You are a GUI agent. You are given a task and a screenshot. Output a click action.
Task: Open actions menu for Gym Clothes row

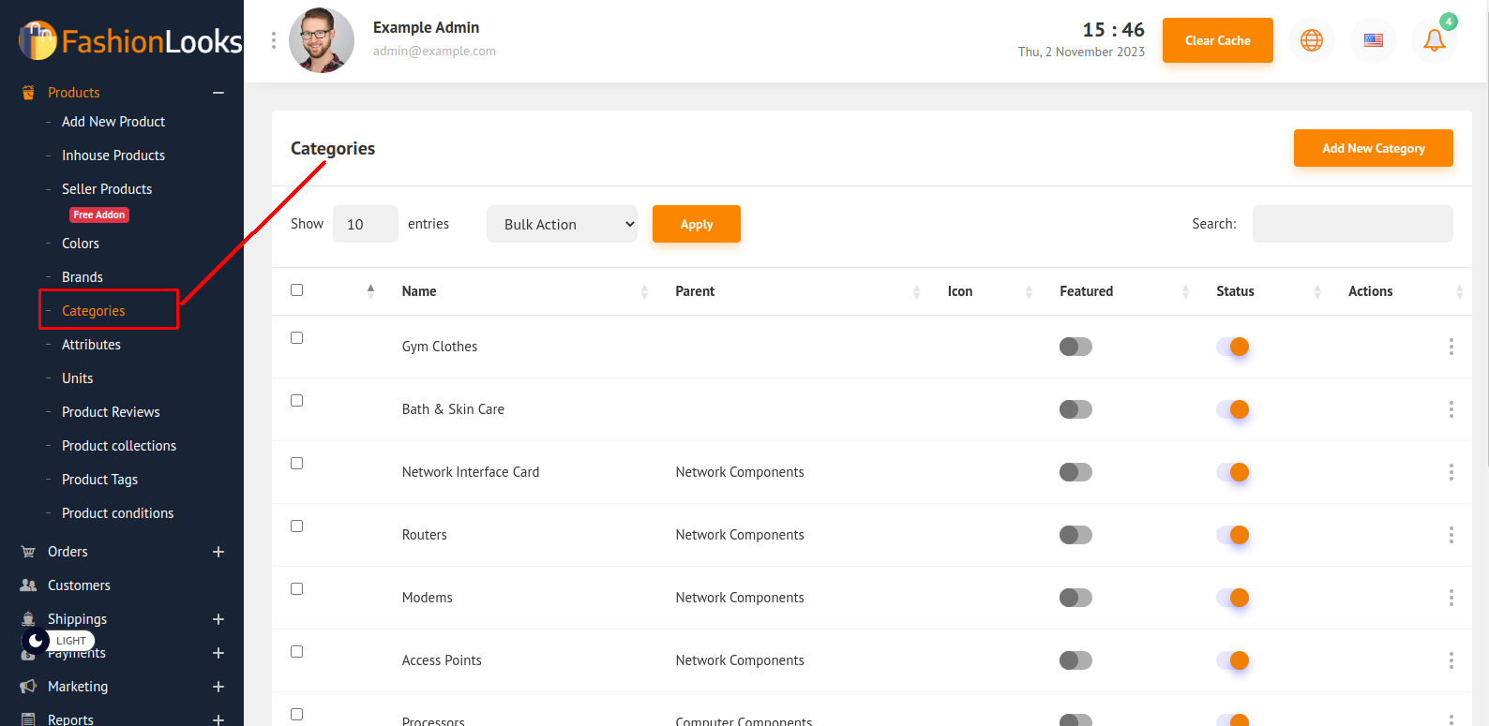[x=1451, y=347]
